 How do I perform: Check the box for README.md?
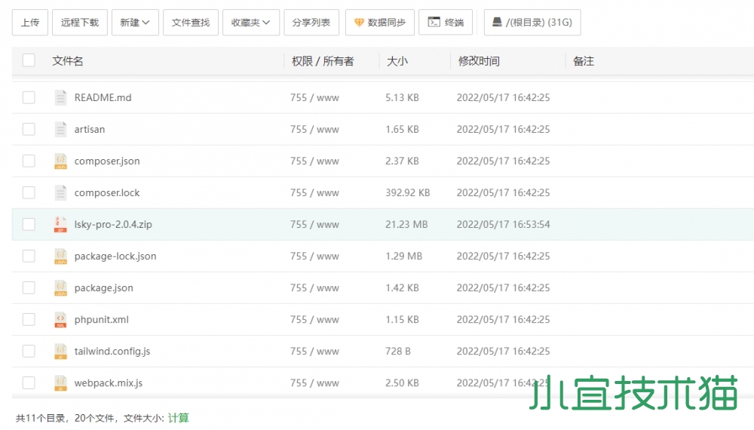(x=29, y=97)
